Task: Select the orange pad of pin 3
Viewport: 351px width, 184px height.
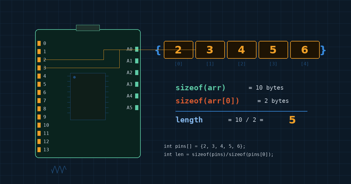Action: [x=39, y=68]
